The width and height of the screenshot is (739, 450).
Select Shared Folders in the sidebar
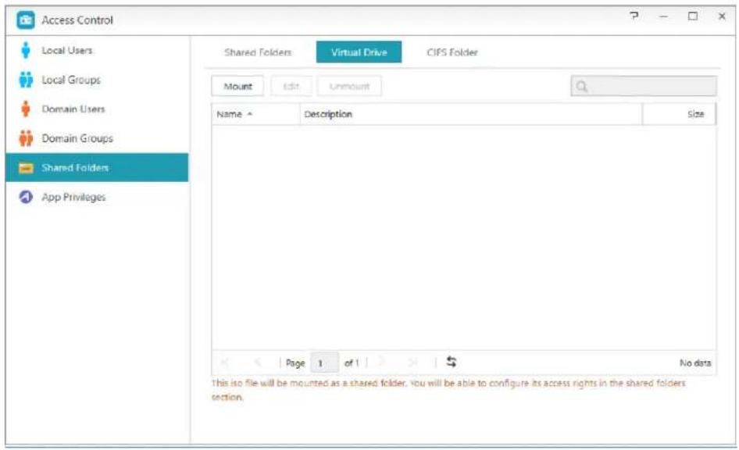click(x=97, y=167)
